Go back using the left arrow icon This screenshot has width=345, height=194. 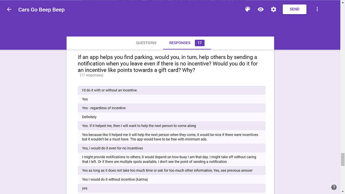(x=9, y=9)
